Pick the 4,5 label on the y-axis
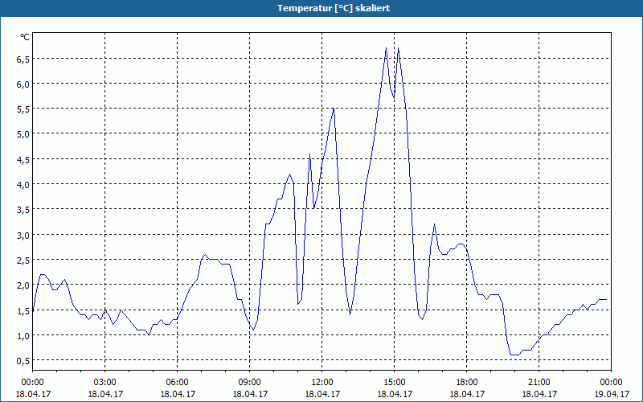Image resolution: width=643 pixels, height=402 pixels. click(23, 160)
